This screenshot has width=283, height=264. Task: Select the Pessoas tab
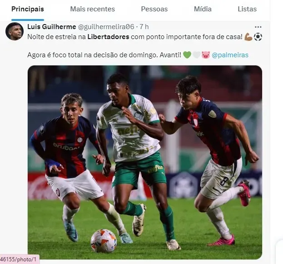(x=154, y=9)
